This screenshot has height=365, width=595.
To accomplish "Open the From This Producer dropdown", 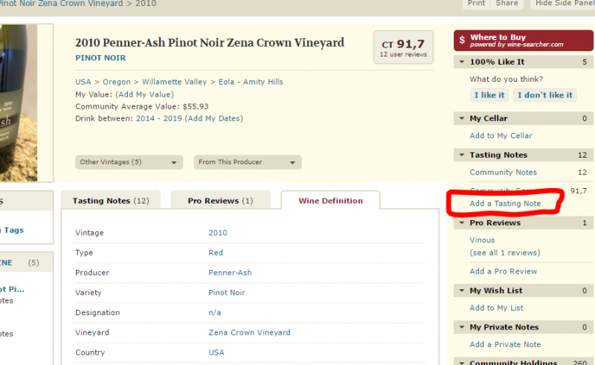I will [248, 162].
